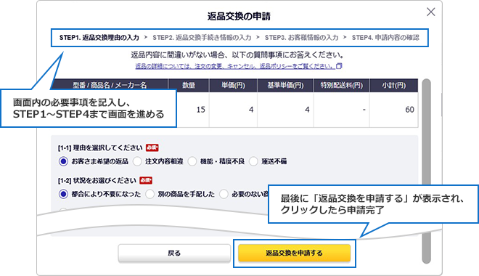Click the 数量 column header
The height and width of the screenshot is (276, 479).
tap(189, 85)
